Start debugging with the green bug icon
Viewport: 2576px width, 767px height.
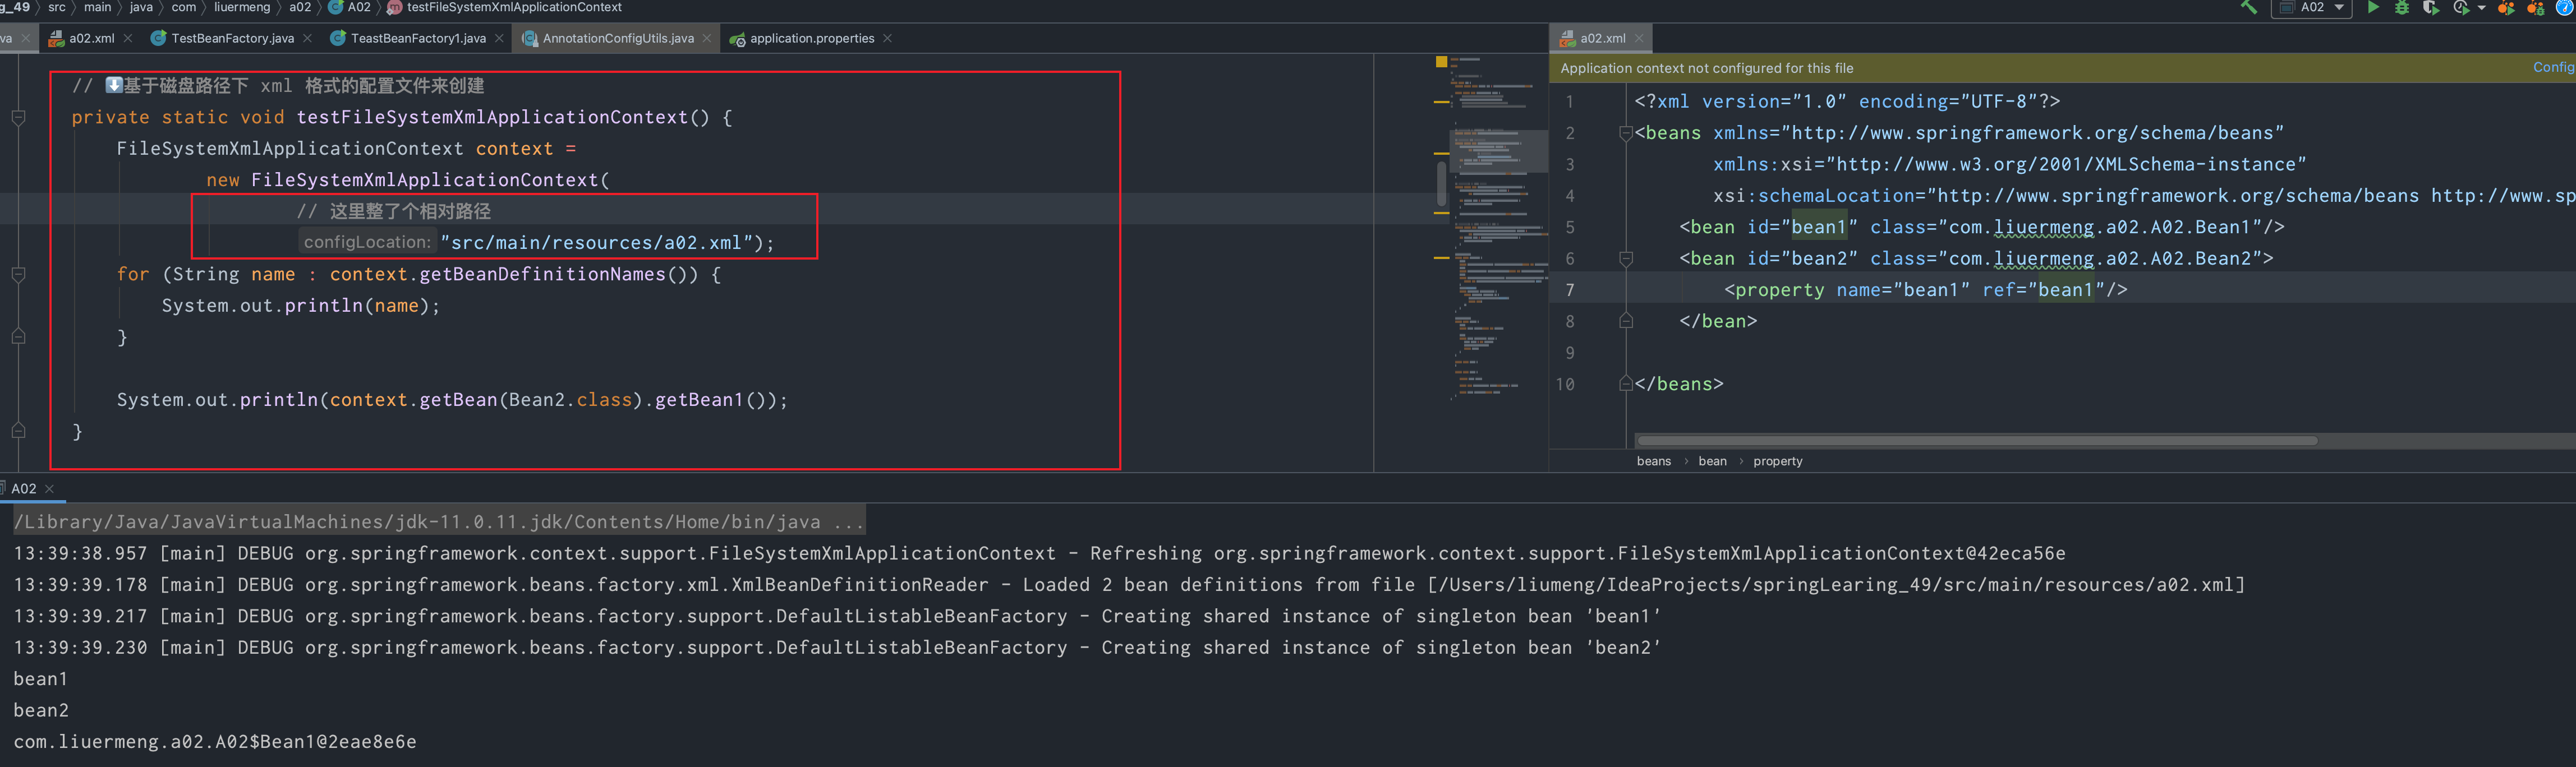pos(2402,7)
